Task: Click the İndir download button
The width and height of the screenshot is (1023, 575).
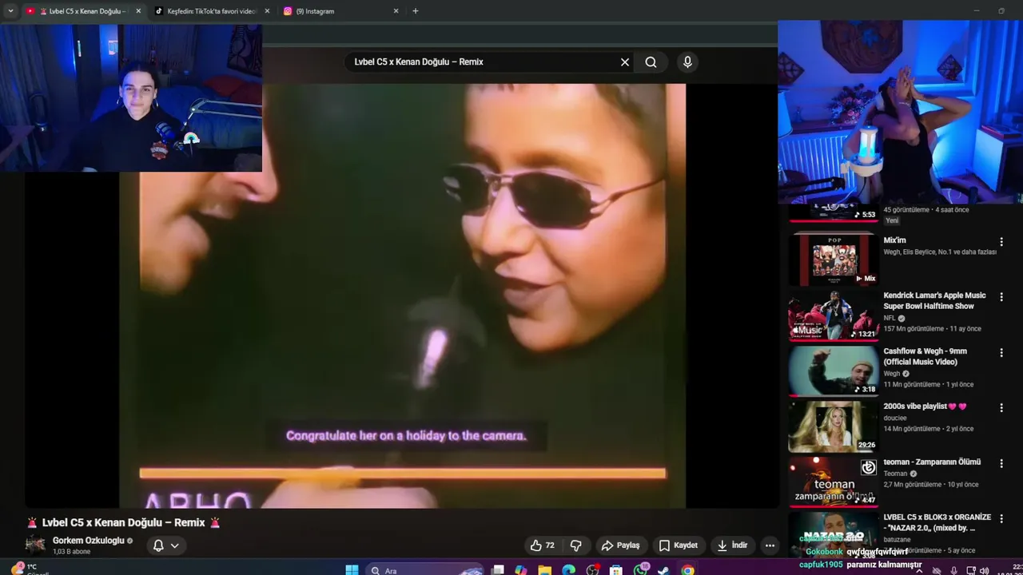Action: pyautogui.click(x=732, y=545)
